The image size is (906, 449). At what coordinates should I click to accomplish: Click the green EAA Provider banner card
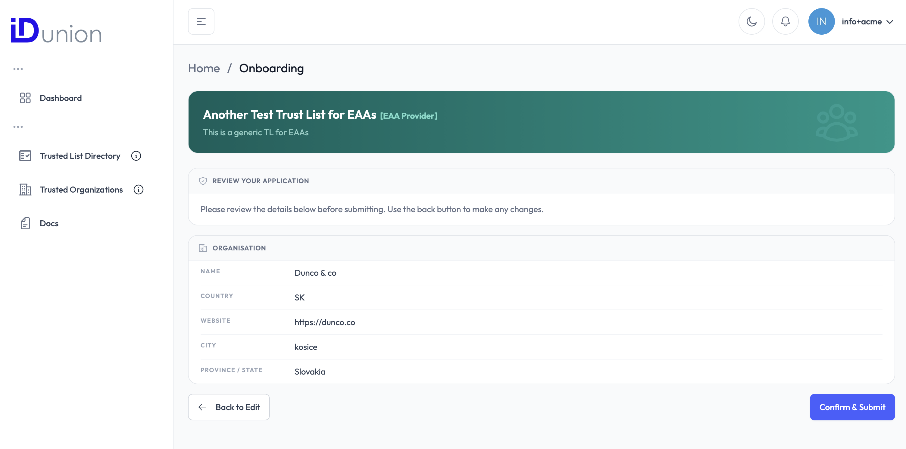[542, 122]
